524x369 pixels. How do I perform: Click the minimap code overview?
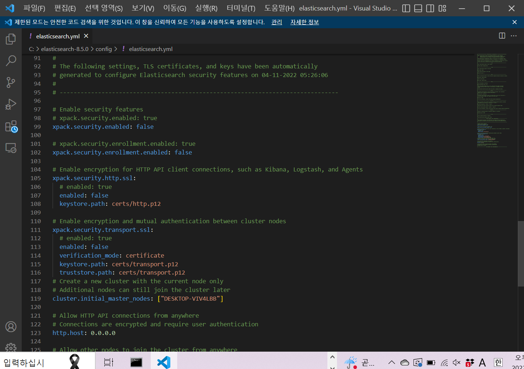(x=494, y=101)
